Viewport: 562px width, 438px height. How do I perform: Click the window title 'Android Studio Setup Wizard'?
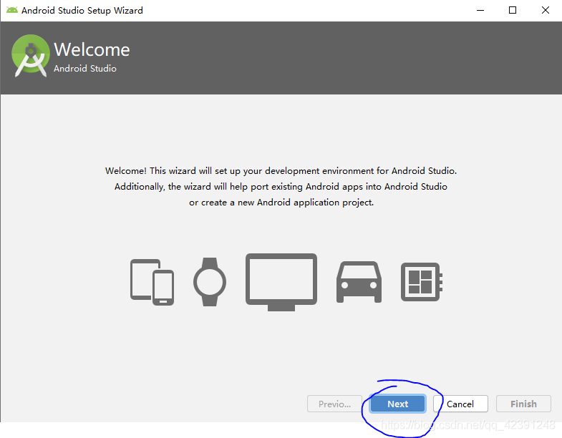(82, 11)
